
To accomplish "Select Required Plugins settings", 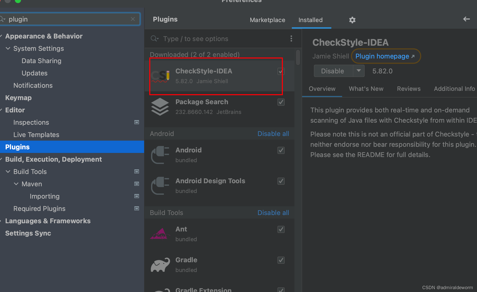I will [x=39, y=209].
